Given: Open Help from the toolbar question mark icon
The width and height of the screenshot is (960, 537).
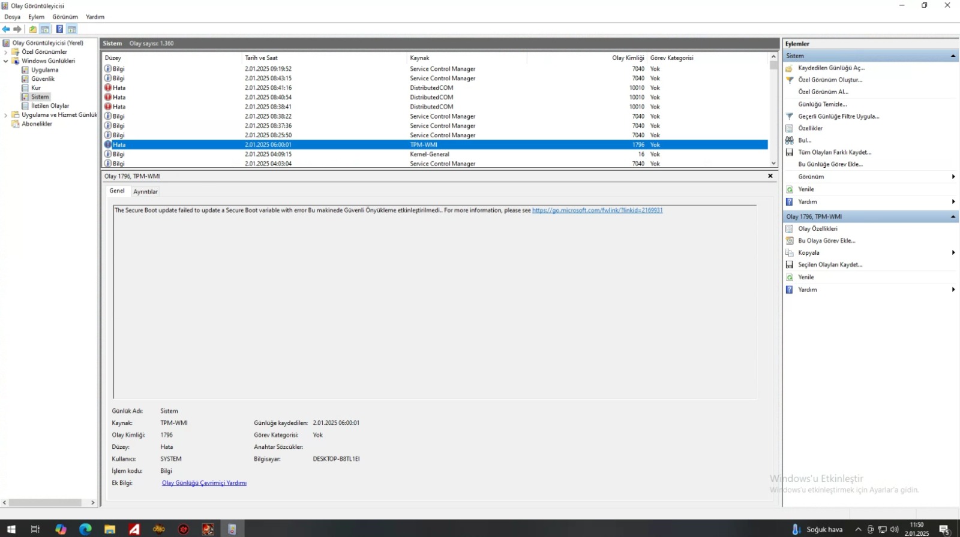Looking at the screenshot, I should [59, 29].
